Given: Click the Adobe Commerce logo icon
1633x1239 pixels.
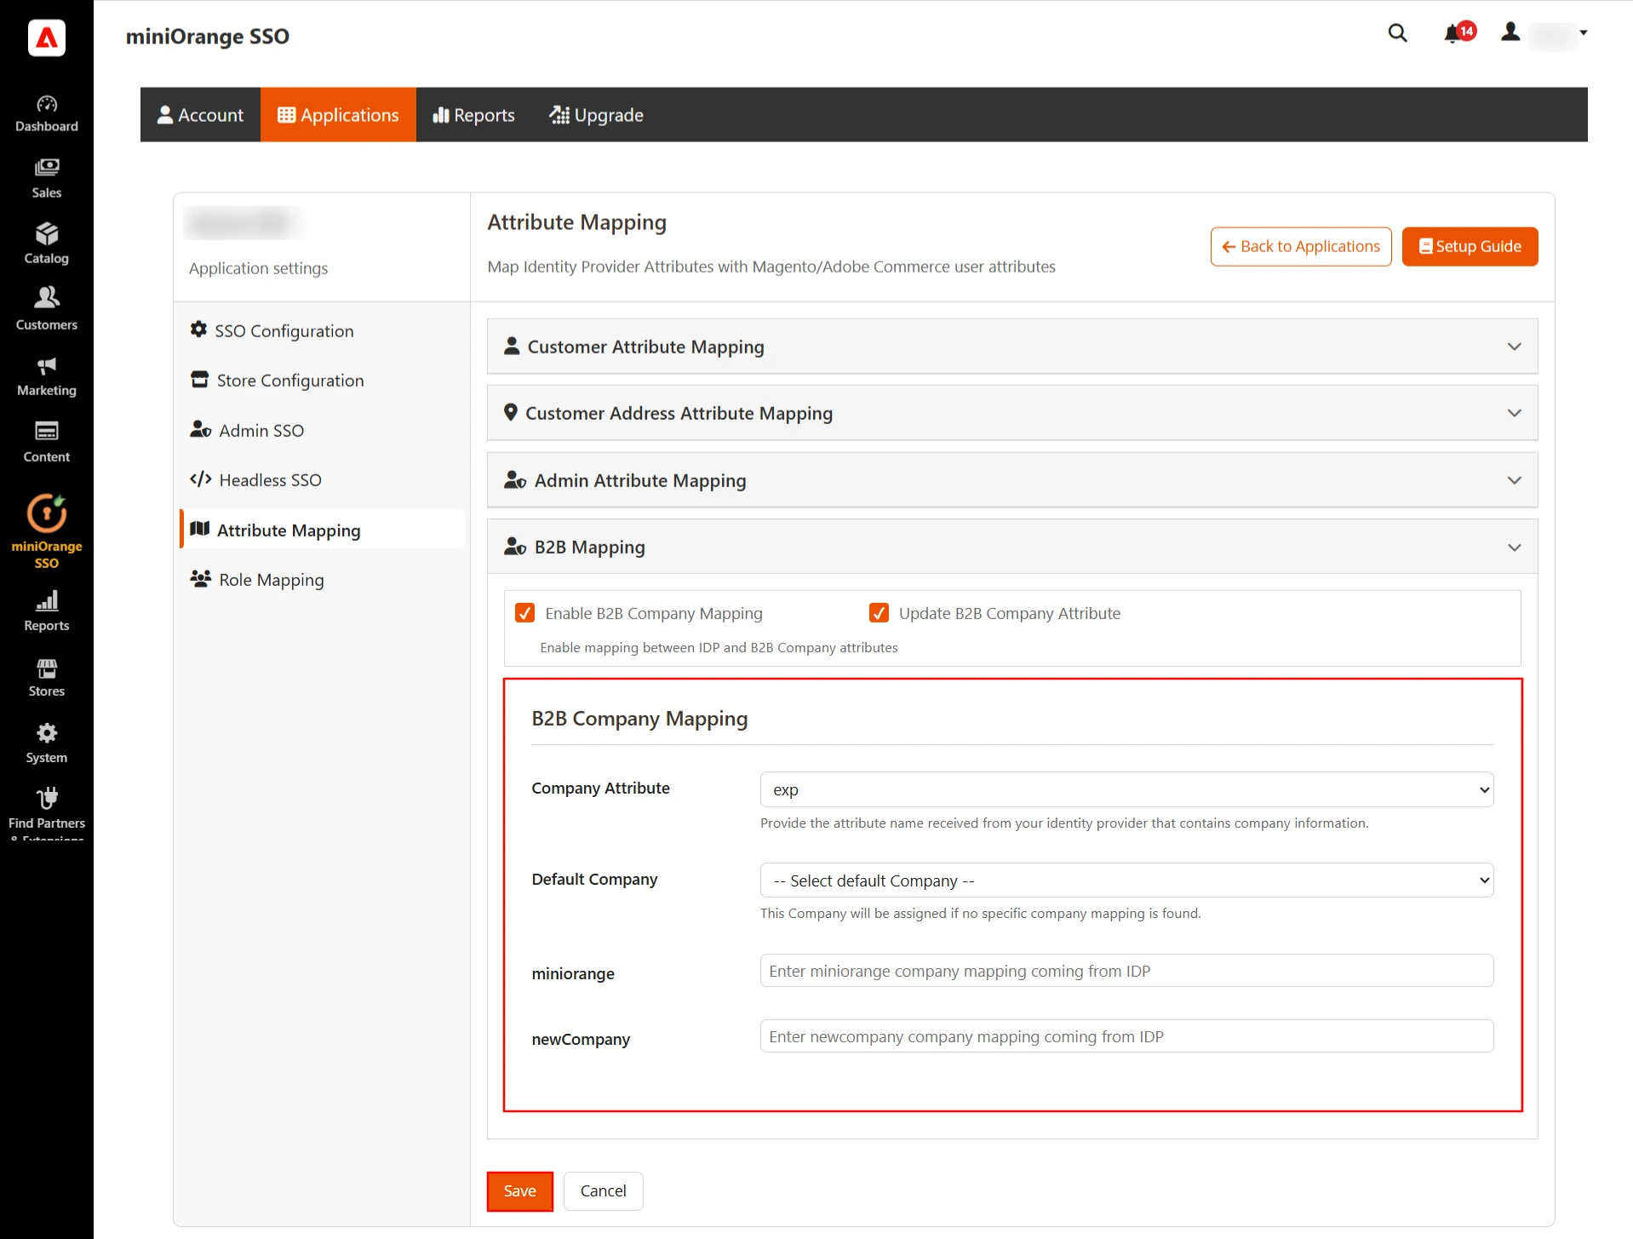Looking at the screenshot, I should (x=47, y=37).
